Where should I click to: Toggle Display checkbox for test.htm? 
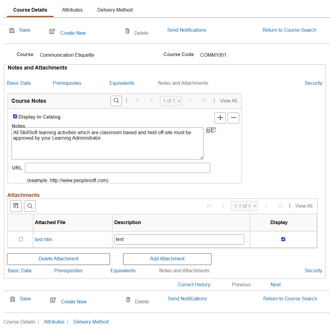283,239
